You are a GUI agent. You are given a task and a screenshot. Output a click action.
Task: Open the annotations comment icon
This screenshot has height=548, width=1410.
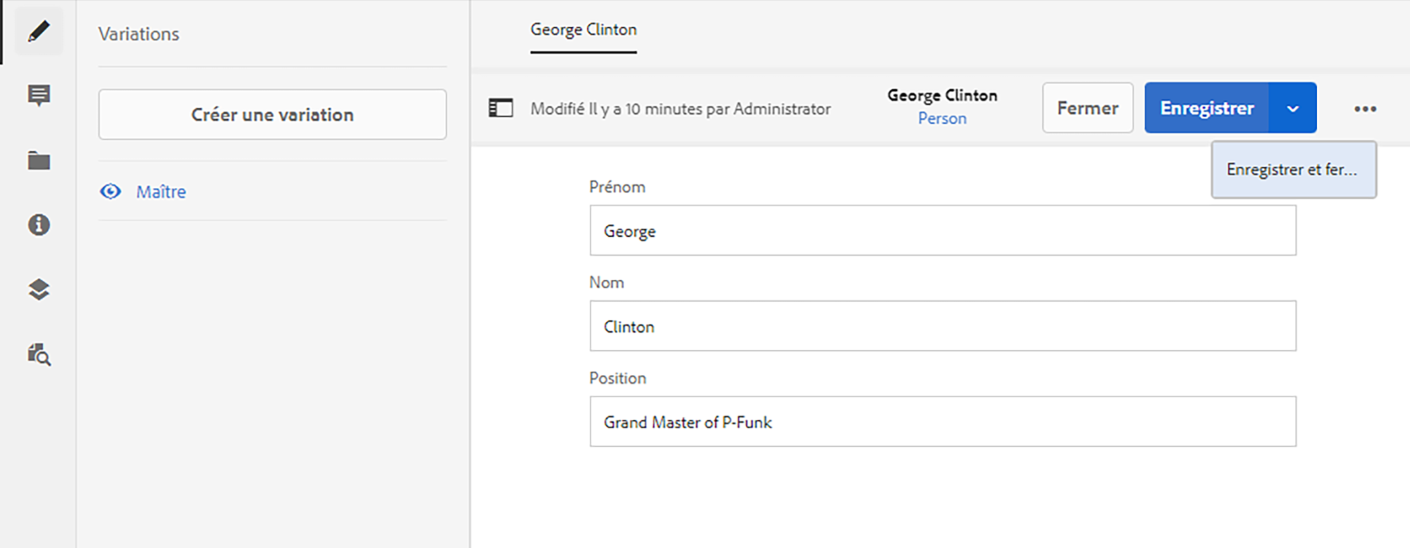(38, 96)
